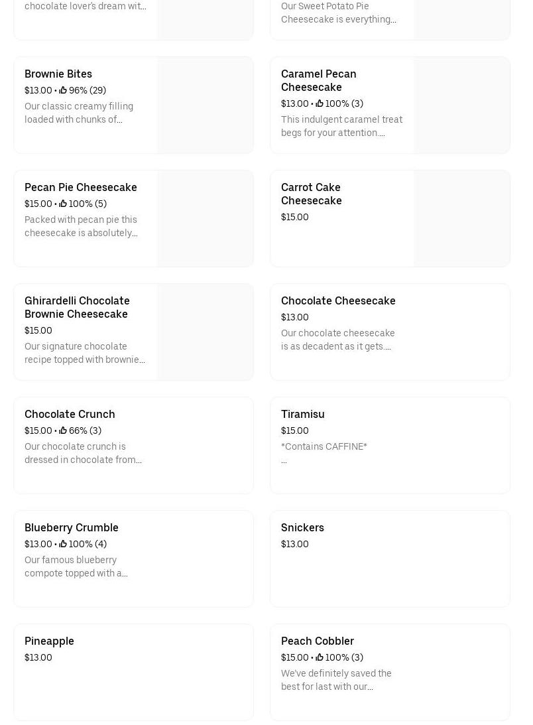Click Peach Cobbler's thumbs-up rating icon
The width and height of the screenshot is (533, 725).
[320, 657]
